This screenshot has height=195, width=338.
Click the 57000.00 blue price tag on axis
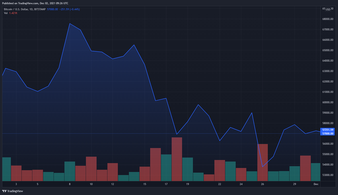pyautogui.click(x=328, y=134)
